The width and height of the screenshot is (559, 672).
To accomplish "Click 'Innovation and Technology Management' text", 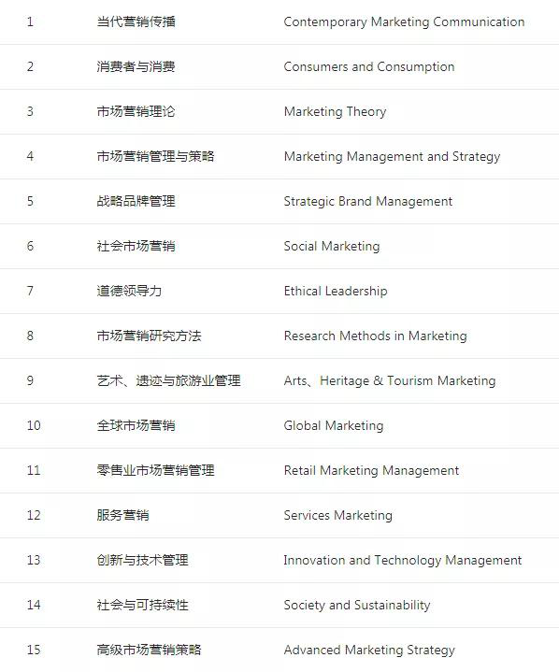I will tap(403, 561).
